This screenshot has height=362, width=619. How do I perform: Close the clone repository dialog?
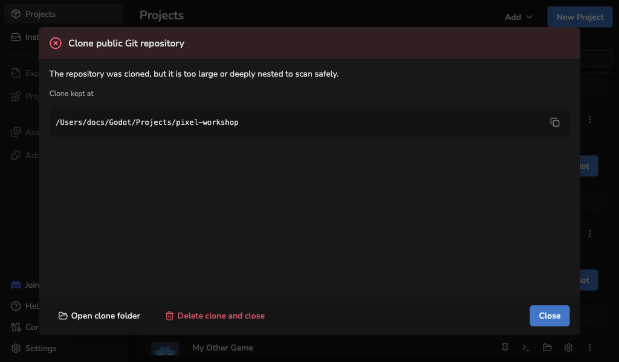click(x=549, y=316)
